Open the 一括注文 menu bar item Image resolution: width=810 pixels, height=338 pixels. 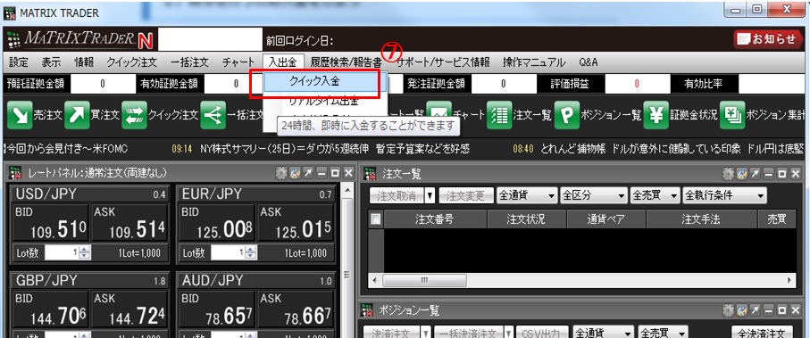click(189, 62)
